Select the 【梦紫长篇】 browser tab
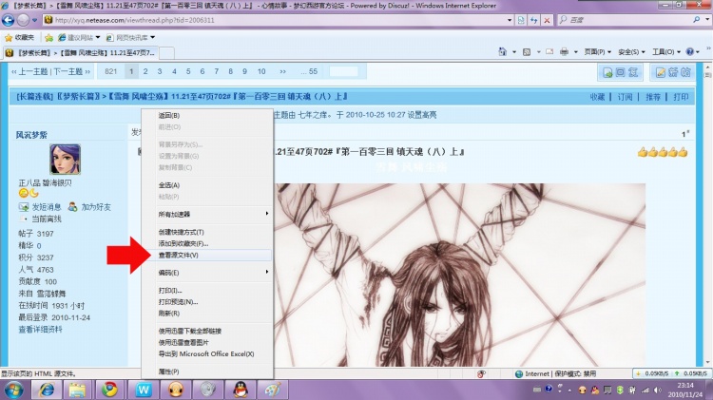713x400 pixels. coord(80,52)
